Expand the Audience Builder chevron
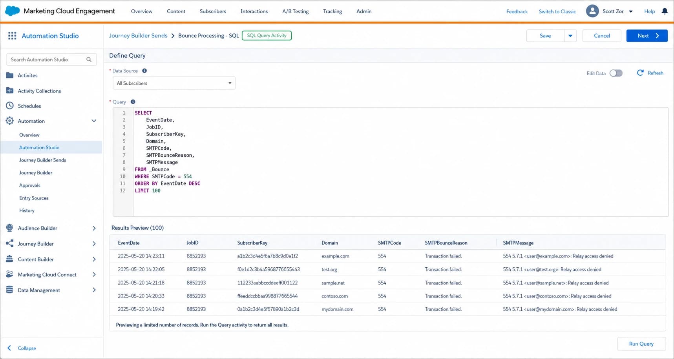The height and width of the screenshot is (359, 674). pos(94,228)
